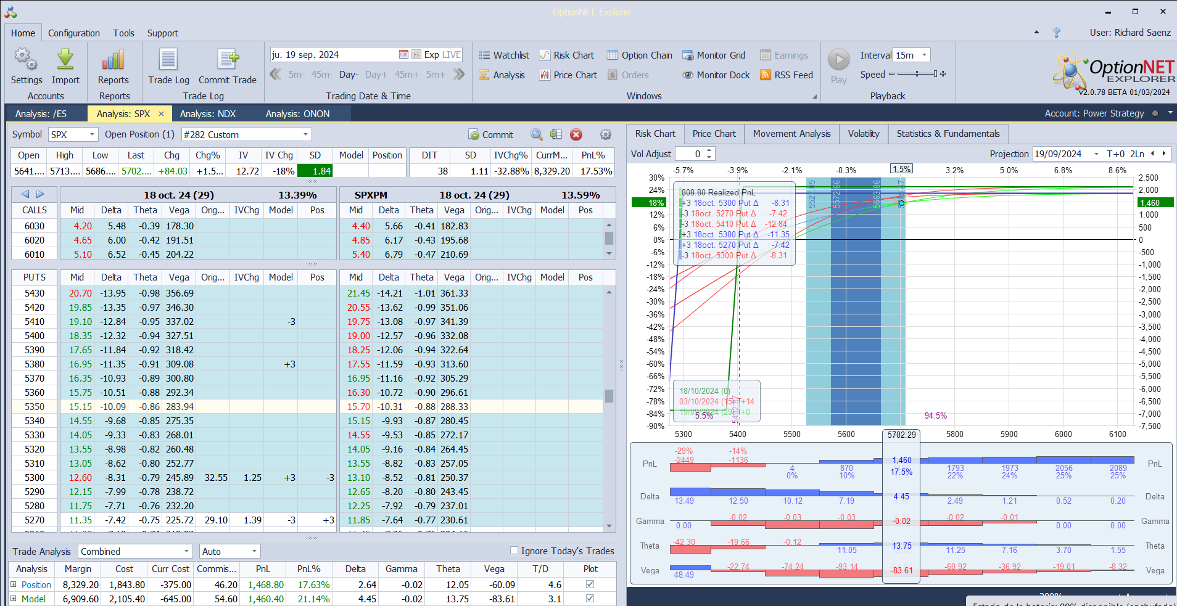Click the red X delete position icon
The image size is (1177, 606).
click(x=576, y=134)
